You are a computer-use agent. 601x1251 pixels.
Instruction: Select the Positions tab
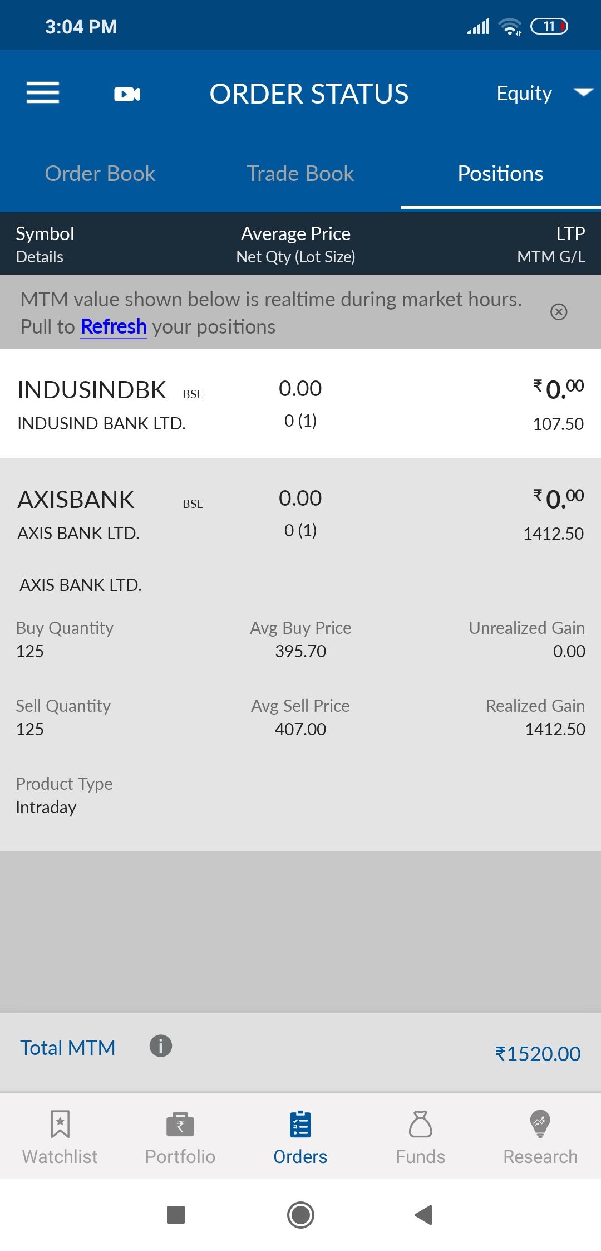tap(500, 174)
